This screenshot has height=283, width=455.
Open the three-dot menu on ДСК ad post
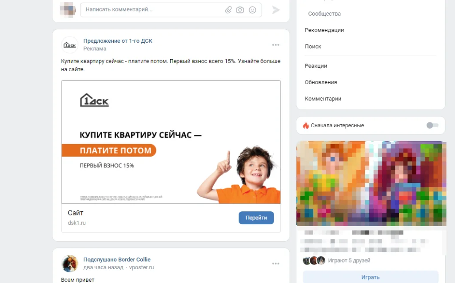275,45
